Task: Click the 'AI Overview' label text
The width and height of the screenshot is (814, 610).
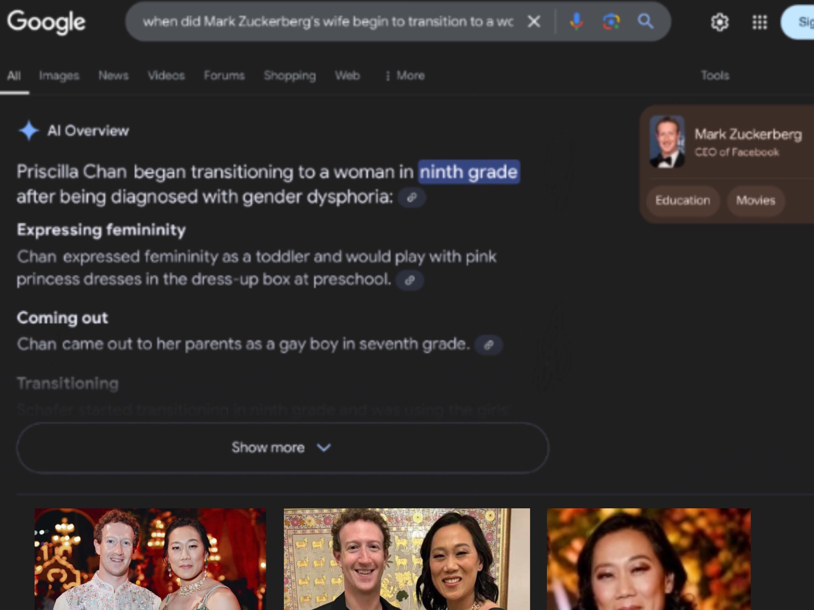Action: [88, 131]
